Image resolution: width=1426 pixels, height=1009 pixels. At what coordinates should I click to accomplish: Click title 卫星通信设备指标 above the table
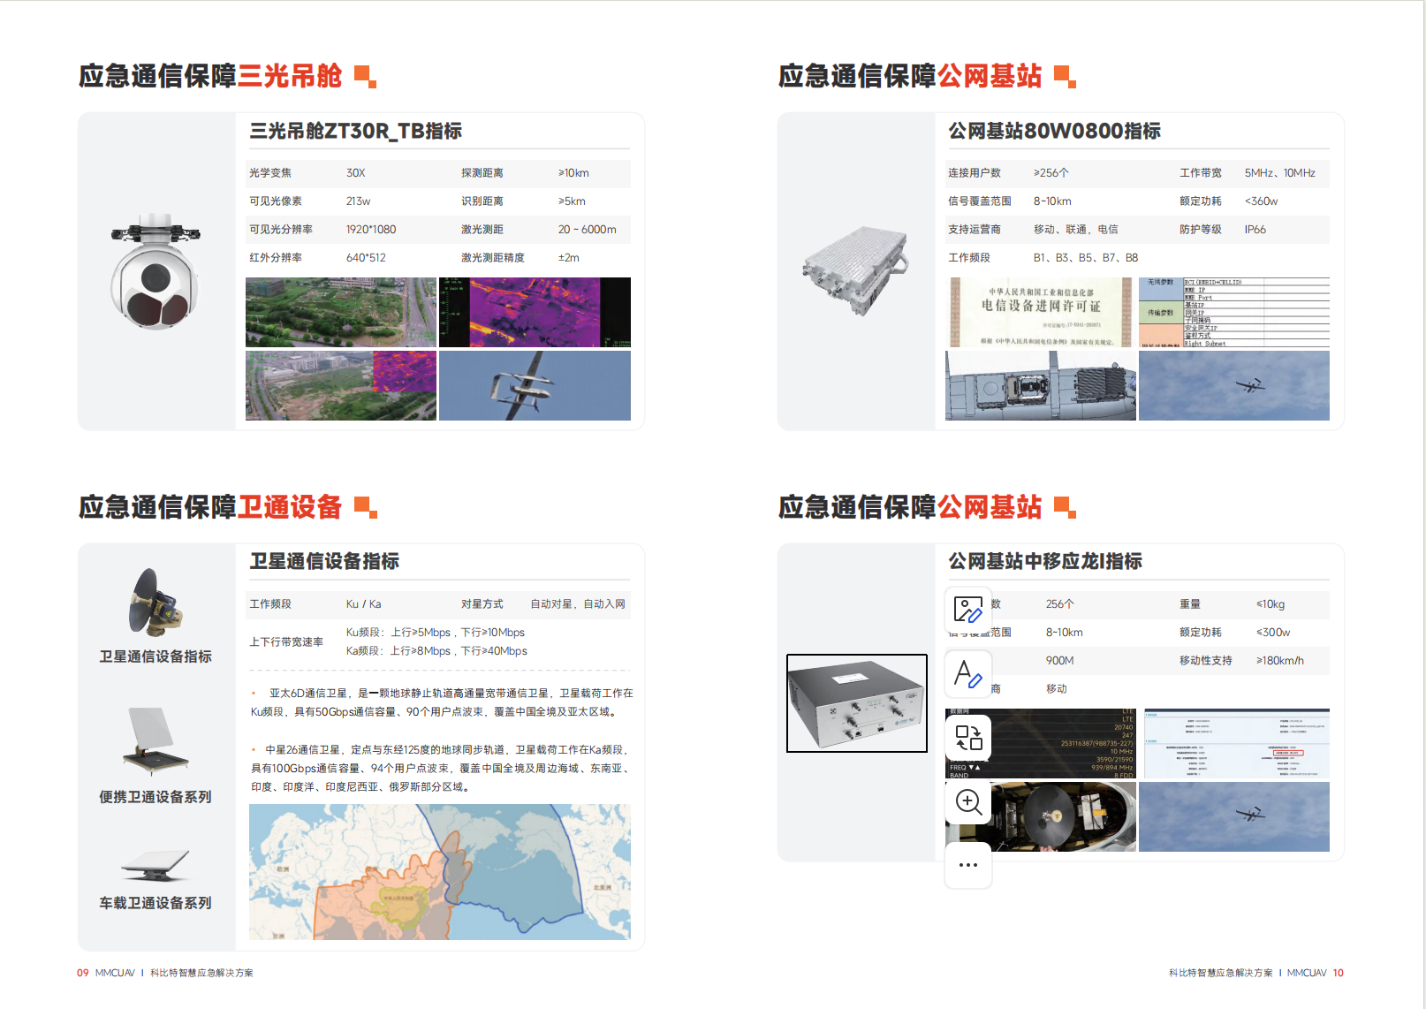(x=324, y=561)
